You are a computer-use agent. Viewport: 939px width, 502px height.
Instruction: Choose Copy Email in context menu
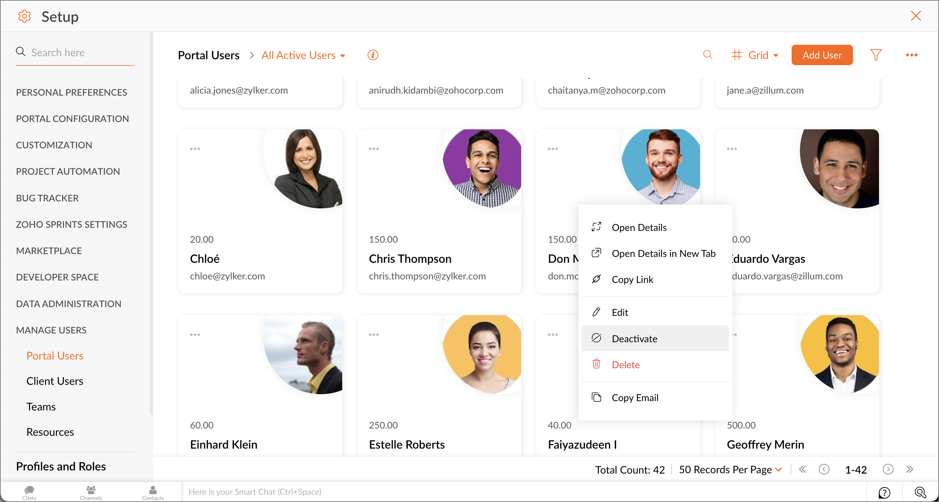coord(635,397)
